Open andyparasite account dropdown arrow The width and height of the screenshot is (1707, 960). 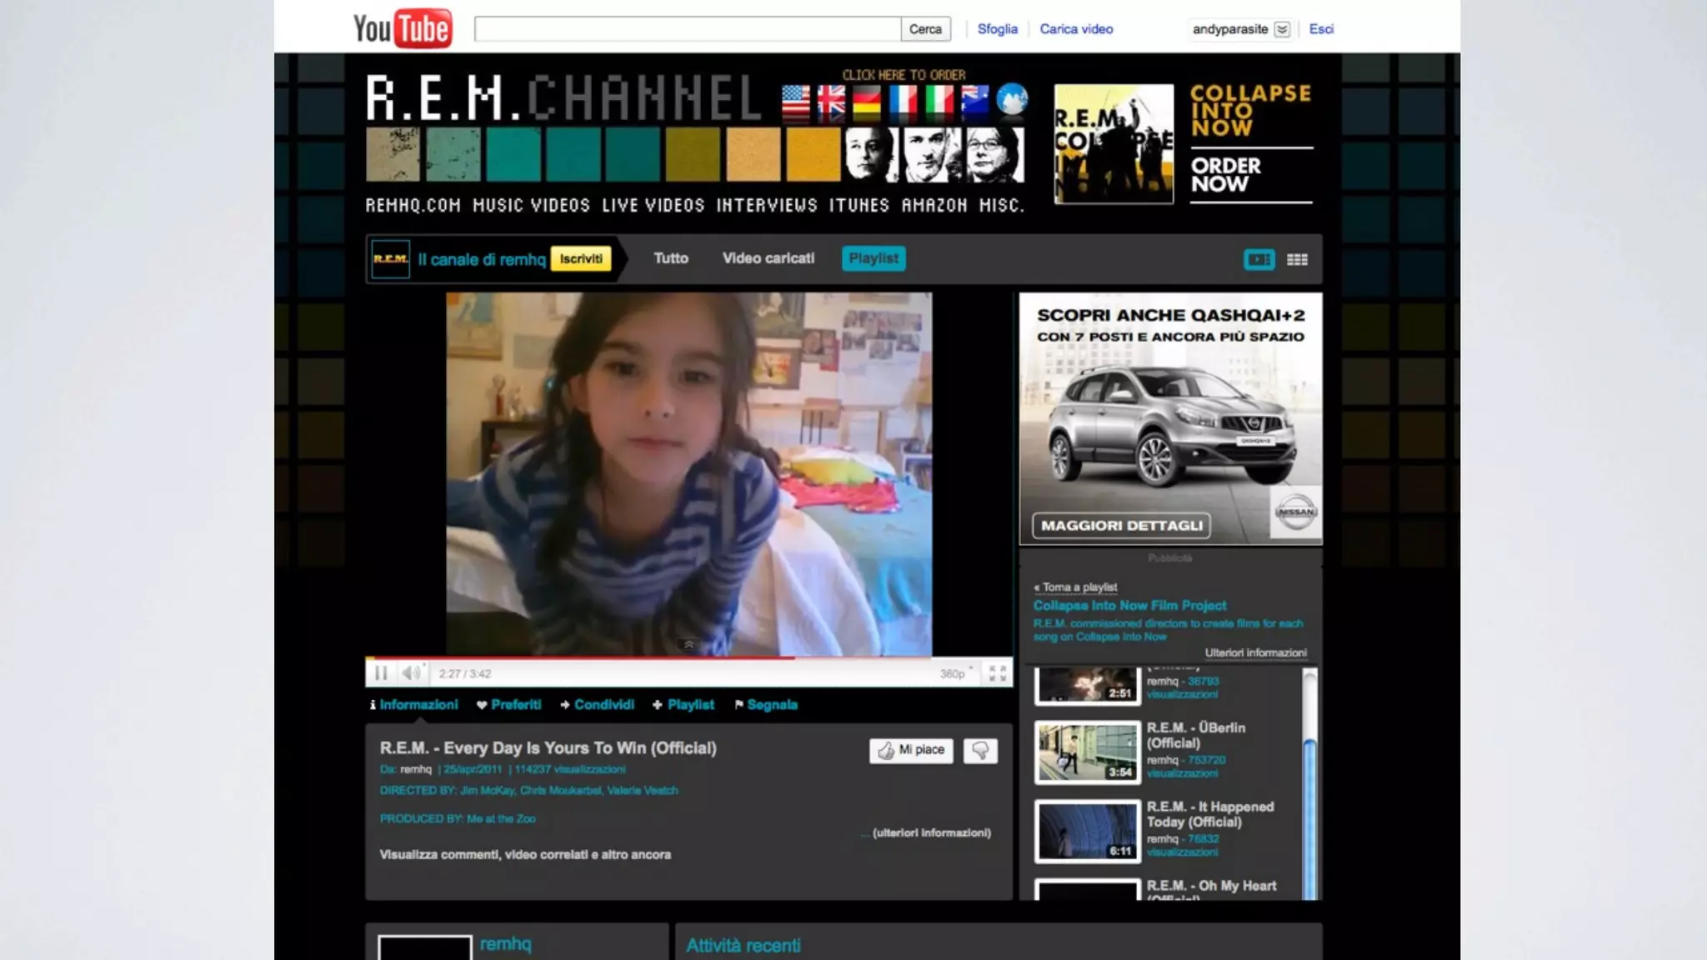tap(1282, 29)
